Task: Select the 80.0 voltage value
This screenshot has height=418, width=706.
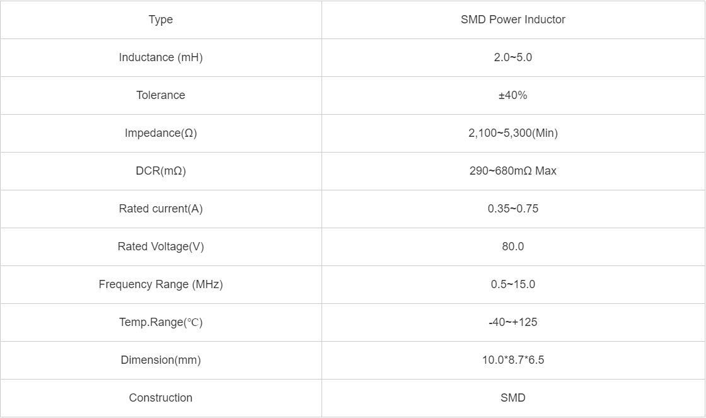Action: point(513,247)
